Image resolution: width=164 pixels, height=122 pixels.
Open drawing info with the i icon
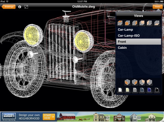tap(20, 7)
